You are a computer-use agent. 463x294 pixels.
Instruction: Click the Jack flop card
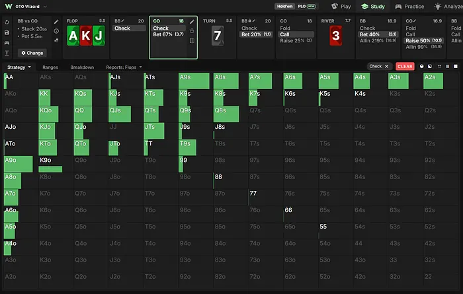coord(99,36)
